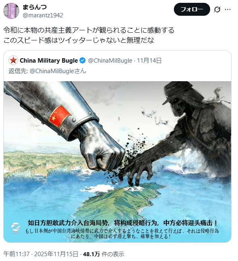Screen dimensions: 238x261
Task: Click the bold Chinese caption in image
Action: [x=123, y=223]
